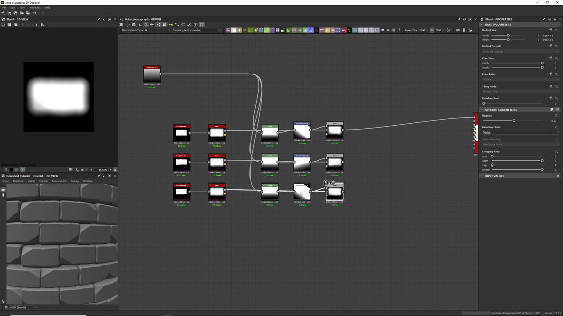Open the 3D view Materials menu
The width and height of the screenshot is (563, 316).
pyautogui.click(x=18, y=181)
